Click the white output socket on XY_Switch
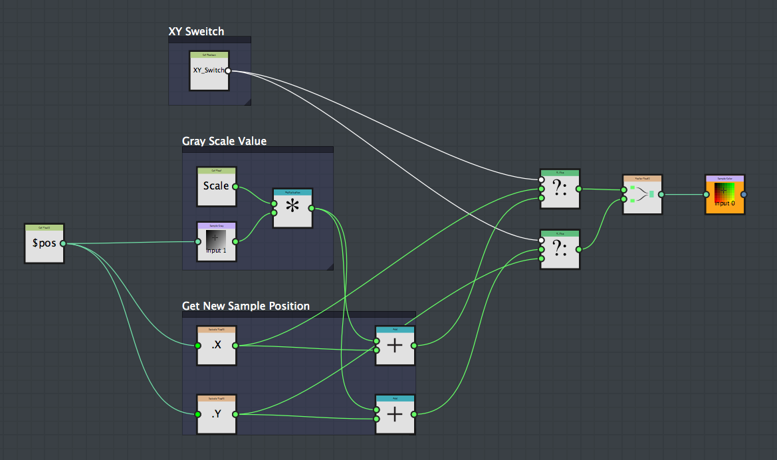The image size is (777, 460). [229, 70]
